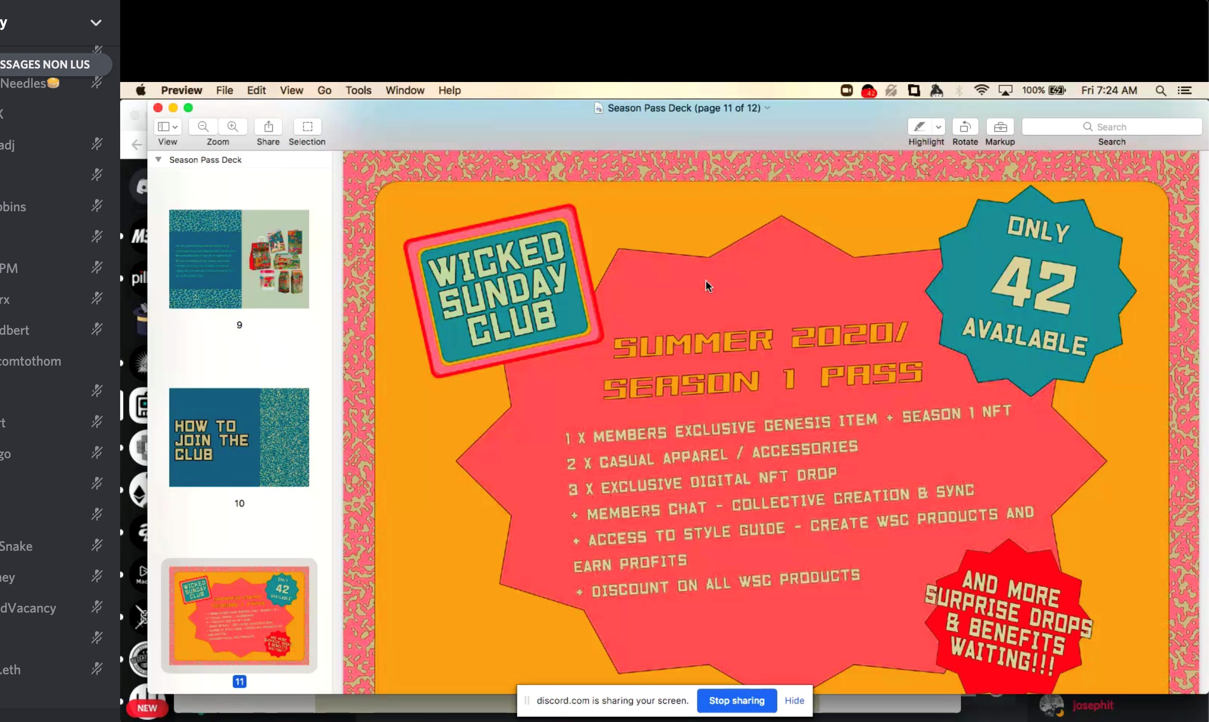Open the Share toolbar button
This screenshot has width=1209, height=722.
(268, 126)
